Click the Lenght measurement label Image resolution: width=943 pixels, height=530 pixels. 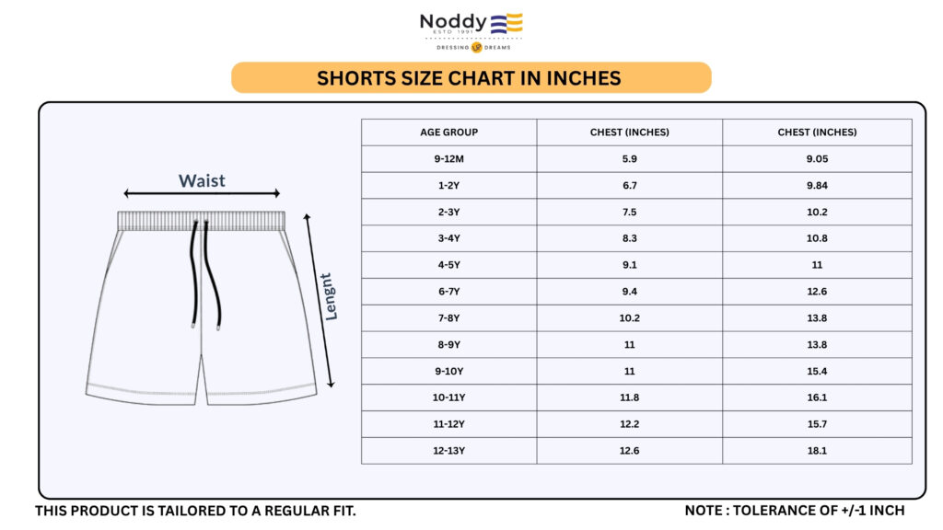coord(329,296)
